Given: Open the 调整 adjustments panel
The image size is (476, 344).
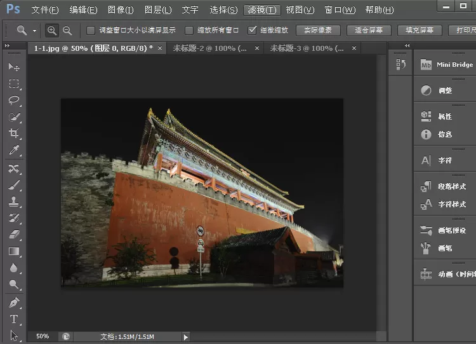Looking at the screenshot, I should pyautogui.click(x=436, y=90).
